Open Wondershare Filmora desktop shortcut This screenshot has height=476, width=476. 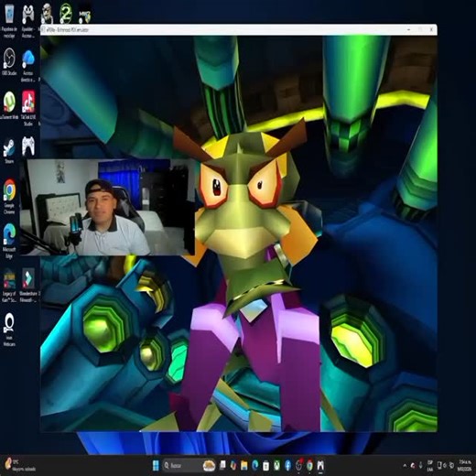click(x=28, y=277)
